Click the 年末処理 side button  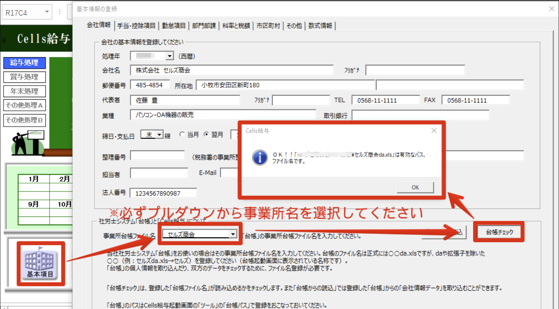point(24,91)
